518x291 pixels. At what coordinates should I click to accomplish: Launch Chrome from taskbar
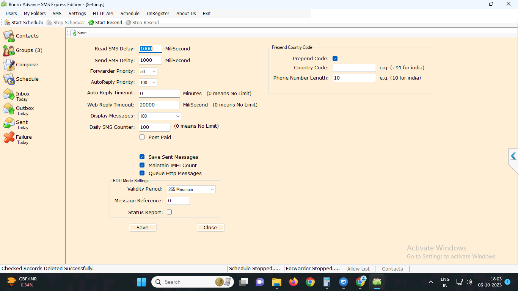(310, 282)
